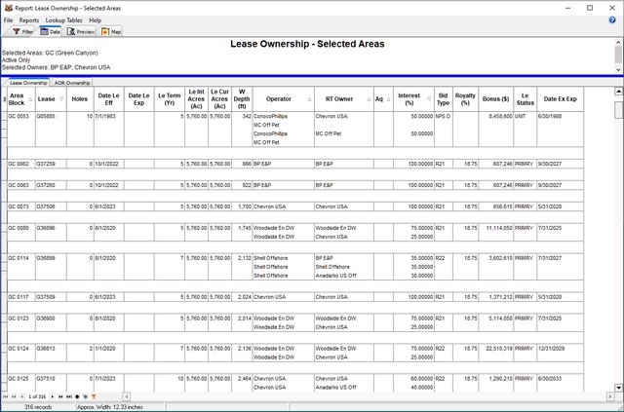Select the AOR Ownership sub-tab
Viewport: 624px width, 412px height.
[x=72, y=83]
